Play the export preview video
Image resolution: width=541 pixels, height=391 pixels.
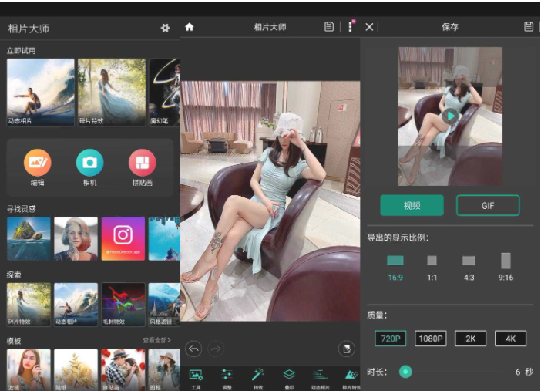pos(450,116)
